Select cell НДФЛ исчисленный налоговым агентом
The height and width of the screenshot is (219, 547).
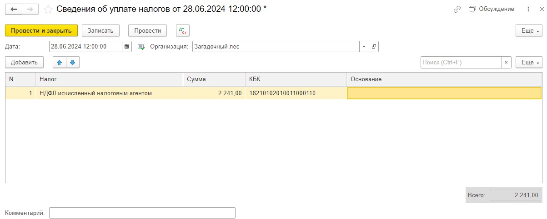[109, 93]
